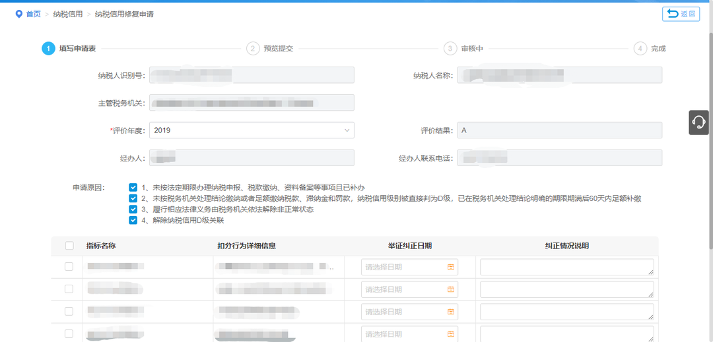This screenshot has width=713, height=342.
Task: Click calendar icon in first row date field
Action: pyautogui.click(x=451, y=267)
